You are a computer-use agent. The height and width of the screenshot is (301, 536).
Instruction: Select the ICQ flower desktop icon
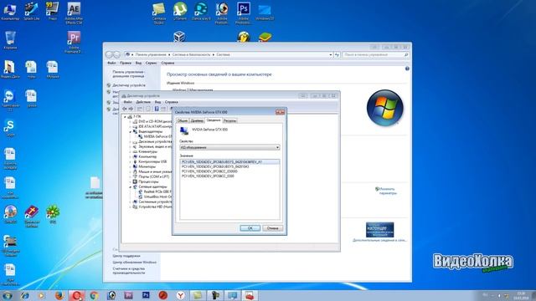tap(53, 214)
